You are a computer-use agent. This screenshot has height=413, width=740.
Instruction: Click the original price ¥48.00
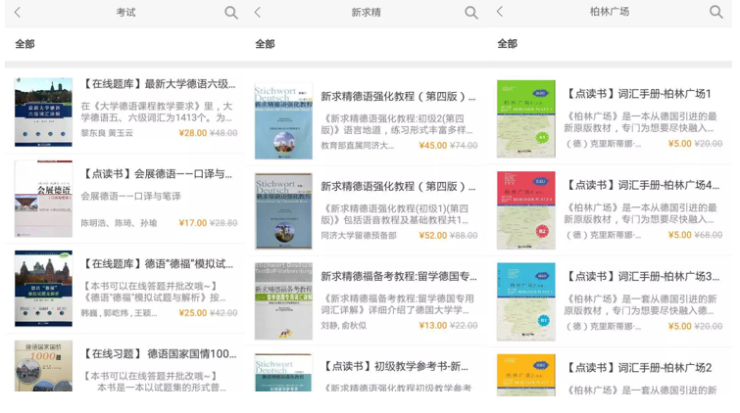223,133
